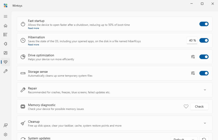The width and height of the screenshot is (218, 140).
Task: Open the Apps list icon in sidebar
Action: pos(5,35)
